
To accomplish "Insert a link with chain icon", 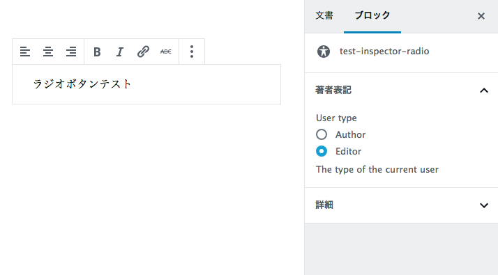I will [x=143, y=52].
